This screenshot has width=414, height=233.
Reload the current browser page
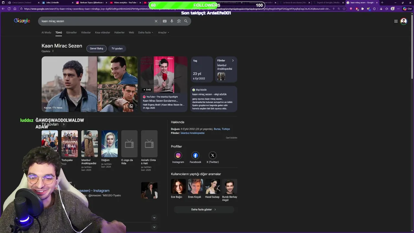tap(9, 9)
